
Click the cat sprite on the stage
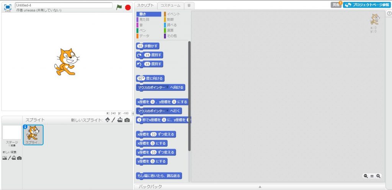point(67,62)
